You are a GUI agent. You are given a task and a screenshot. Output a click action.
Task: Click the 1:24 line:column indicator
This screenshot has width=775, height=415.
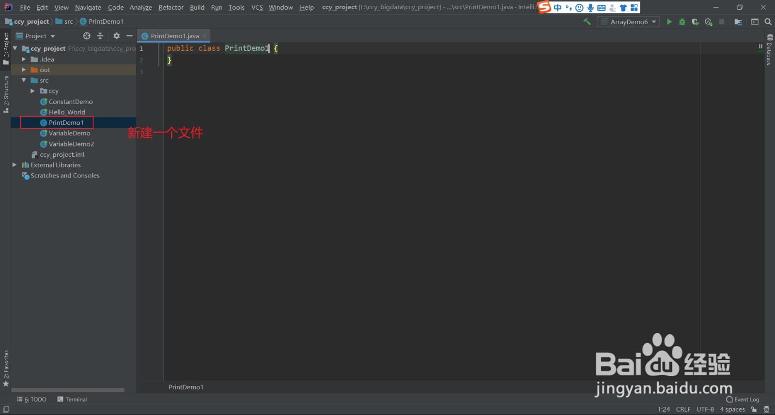pos(664,409)
